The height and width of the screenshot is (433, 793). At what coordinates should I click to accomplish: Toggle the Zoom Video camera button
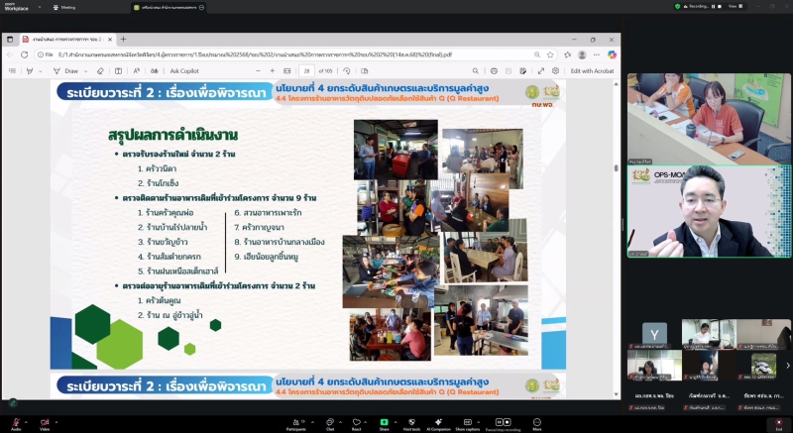45,423
